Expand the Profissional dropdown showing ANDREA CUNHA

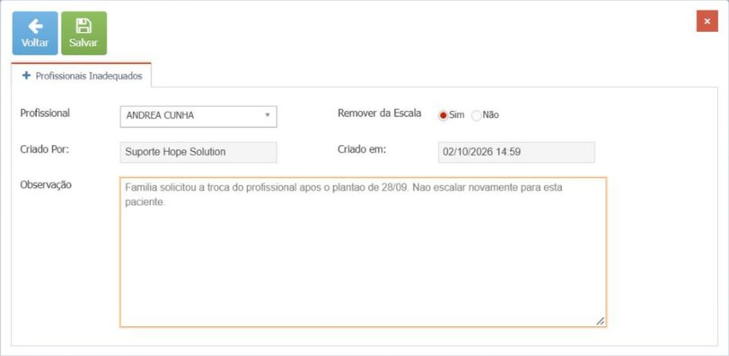pos(198,116)
